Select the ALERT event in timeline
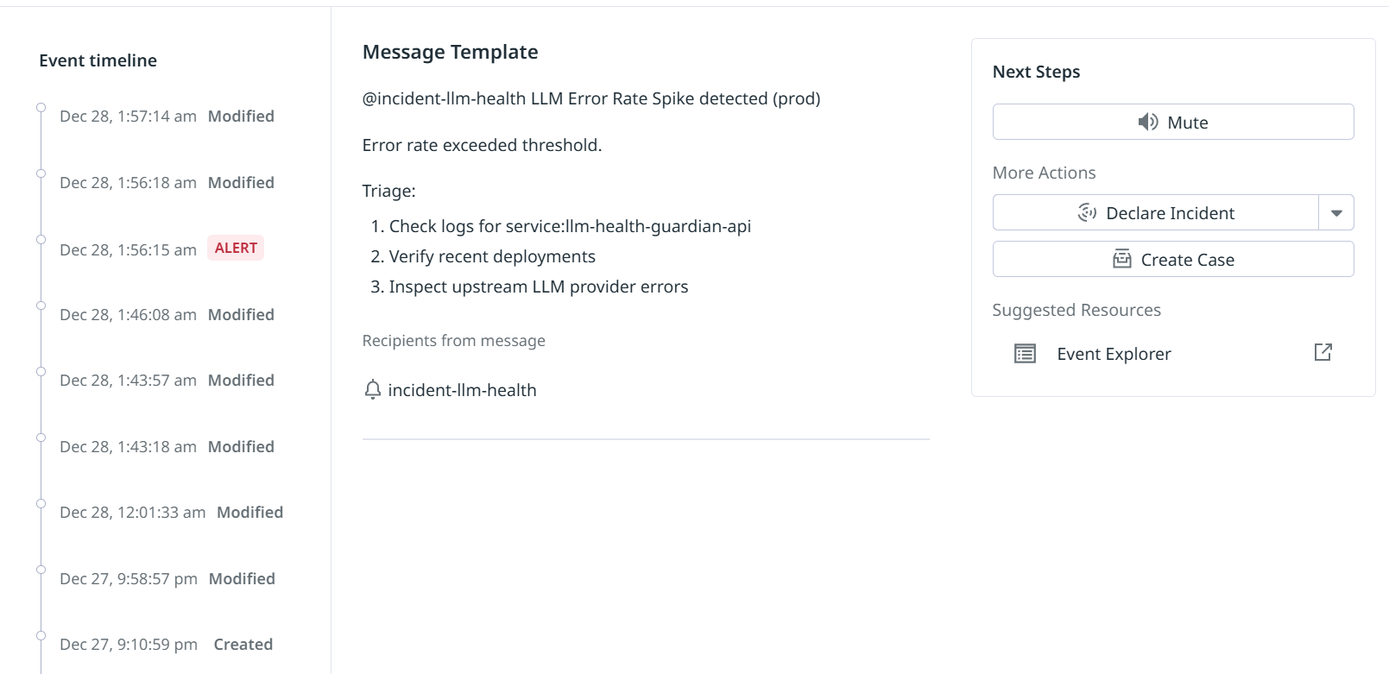 click(x=235, y=249)
